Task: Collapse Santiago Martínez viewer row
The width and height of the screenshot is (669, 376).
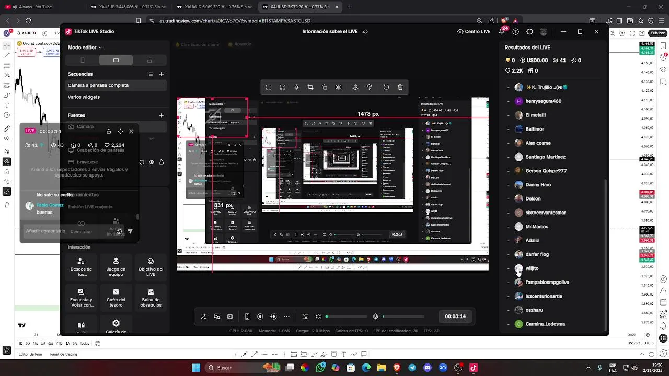Action: (508, 157)
